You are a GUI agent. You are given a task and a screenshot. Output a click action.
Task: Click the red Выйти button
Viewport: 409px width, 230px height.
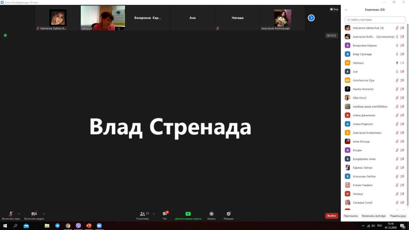pos(332,216)
